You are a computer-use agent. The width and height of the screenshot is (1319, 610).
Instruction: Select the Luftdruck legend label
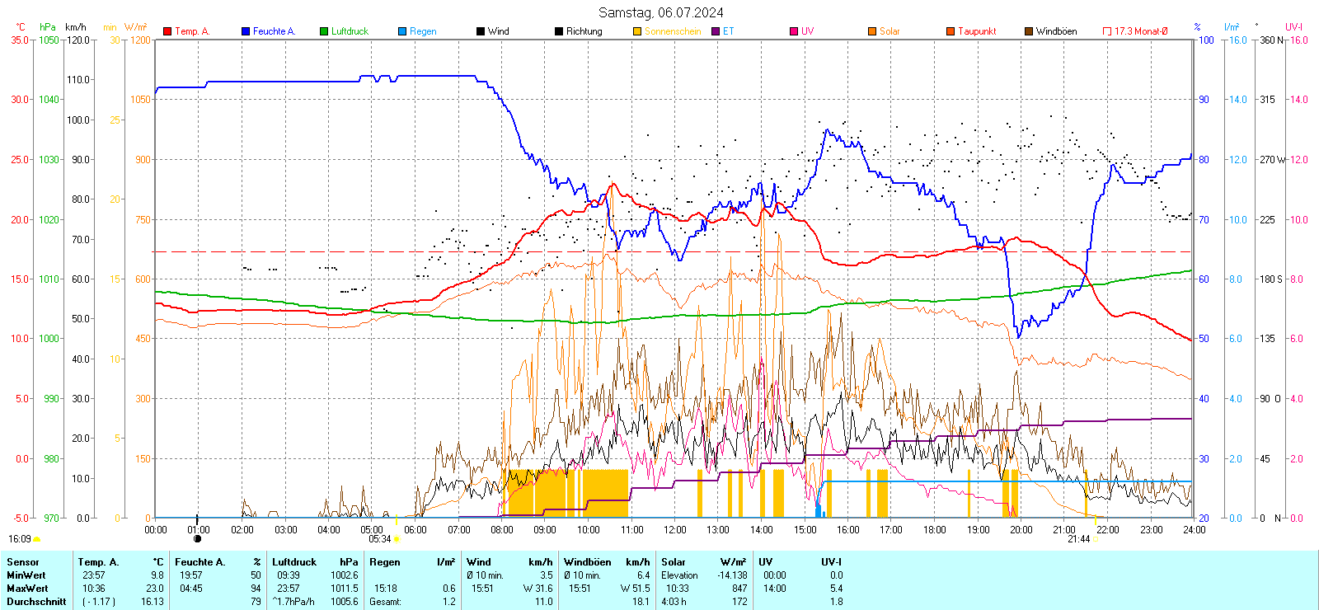(x=350, y=31)
